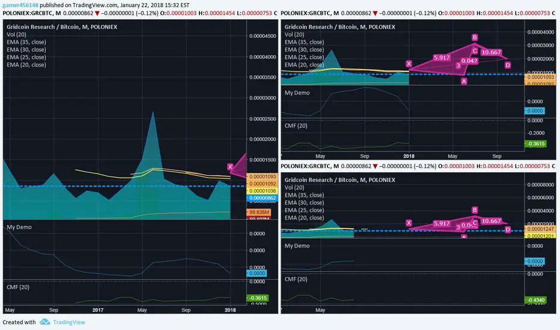Select EMA (35, close) legend in the top-right chart
The image size is (560, 330).
point(304,42)
